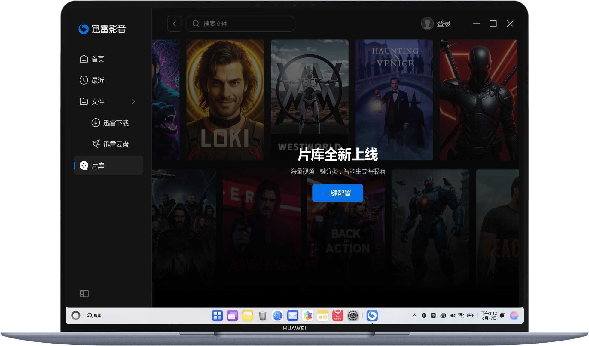
Task: Click the on-screen keyboard tray icon
Action: point(443,316)
